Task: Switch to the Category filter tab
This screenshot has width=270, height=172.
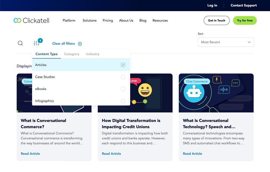Action: point(72,54)
